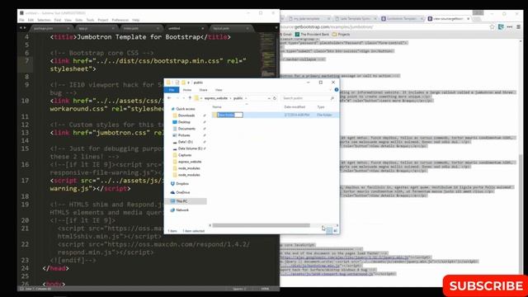Open the recent locations dropdown in Explorer

184,98
